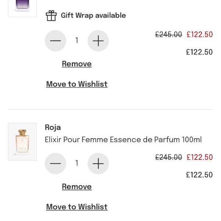Click crossed-out £245.00 price of purple-bottle item
The width and height of the screenshot is (221, 221).
(x=168, y=35)
